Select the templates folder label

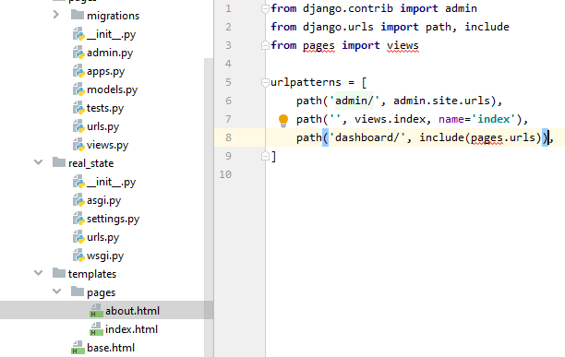click(x=92, y=274)
